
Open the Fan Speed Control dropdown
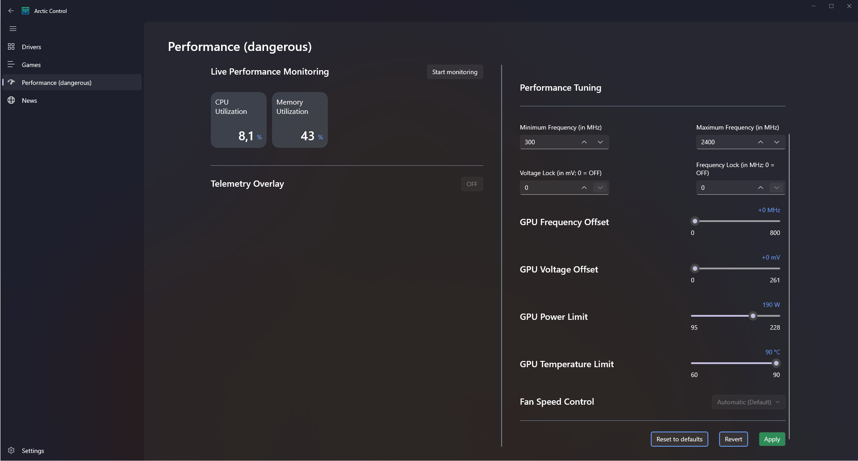tap(749, 402)
